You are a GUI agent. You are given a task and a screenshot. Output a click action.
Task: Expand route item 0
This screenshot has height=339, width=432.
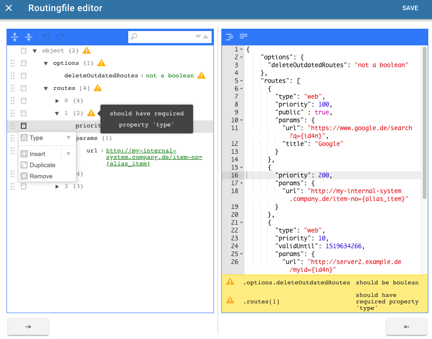click(57, 101)
